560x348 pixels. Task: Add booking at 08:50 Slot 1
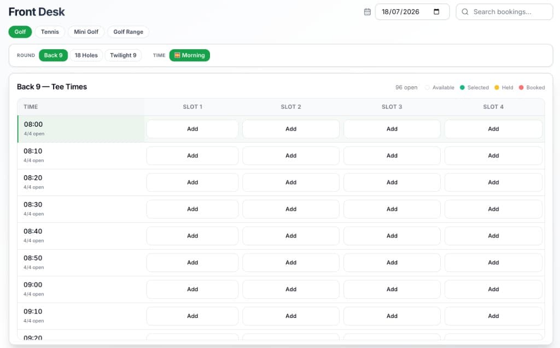click(192, 263)
